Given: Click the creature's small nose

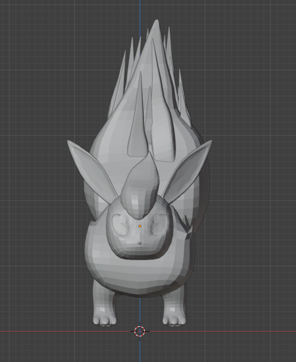Looking at the screenshot, I should coord(139,243).
